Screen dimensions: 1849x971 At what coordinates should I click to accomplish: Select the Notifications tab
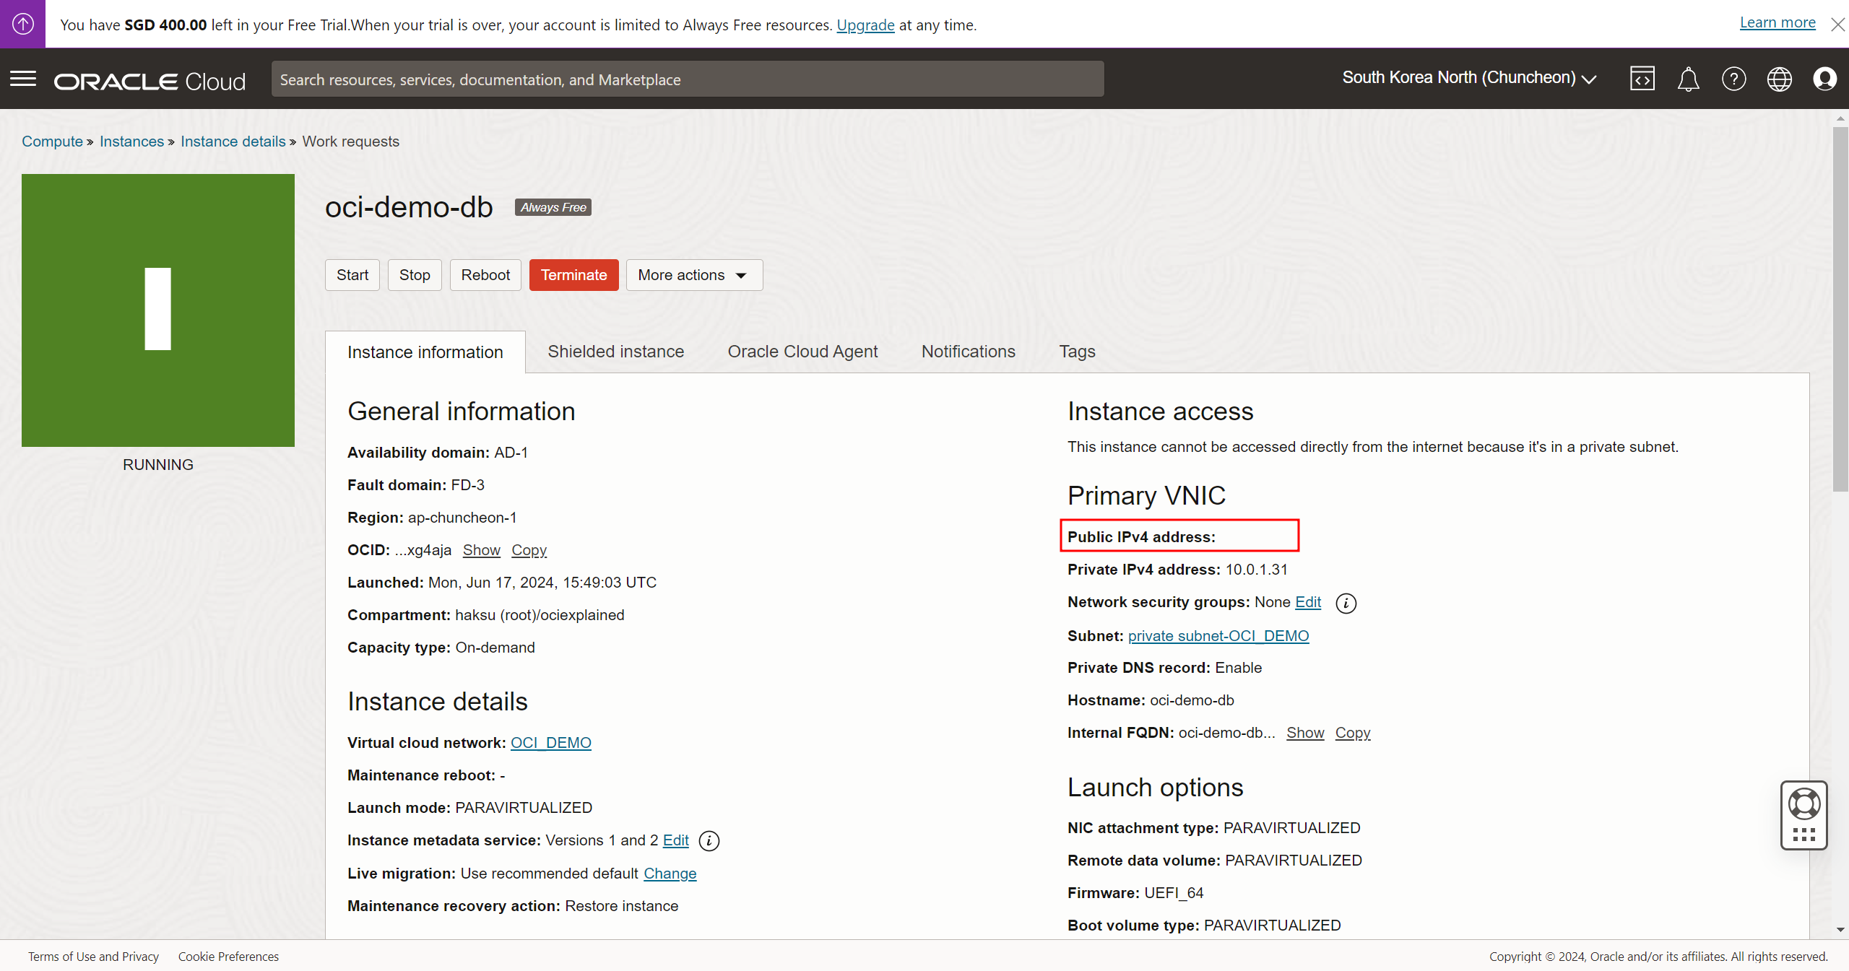[968, 352]
